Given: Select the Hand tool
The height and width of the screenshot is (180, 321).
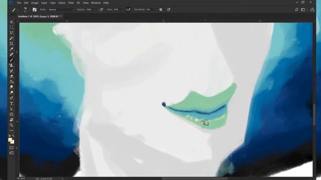Looking at the screenshot, I should 12,120.
